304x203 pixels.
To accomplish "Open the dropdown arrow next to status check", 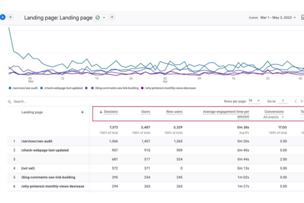I will (x=104, y=18).
